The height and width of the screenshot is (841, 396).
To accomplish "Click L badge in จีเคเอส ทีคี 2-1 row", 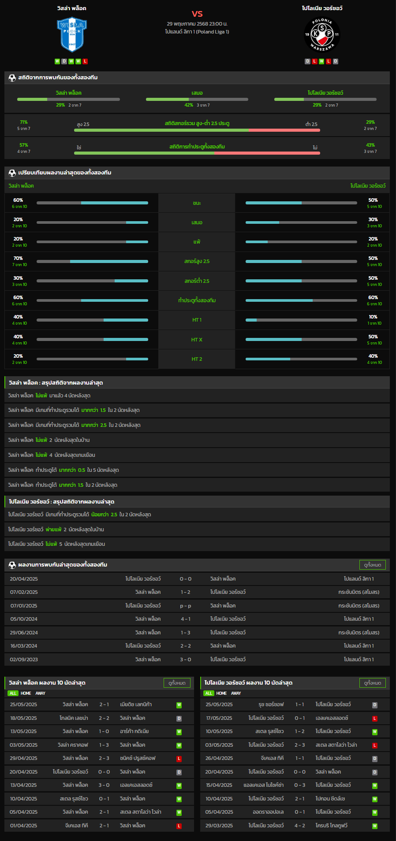I will [x=179, y=826].
